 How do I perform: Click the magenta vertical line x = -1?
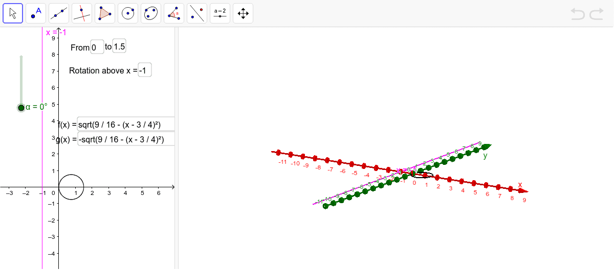tap(42, 148)
